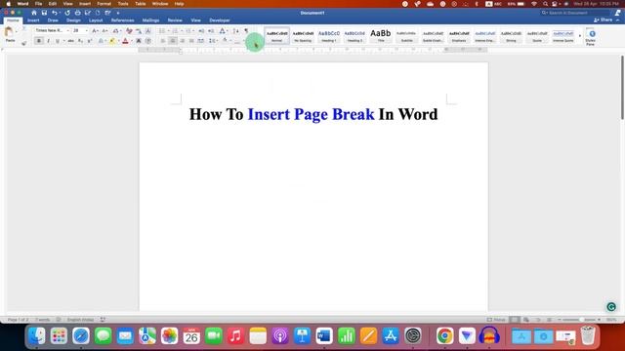Decrease paragraph indent
Viewport: 625px width, 351px height.
pos(201,30)
